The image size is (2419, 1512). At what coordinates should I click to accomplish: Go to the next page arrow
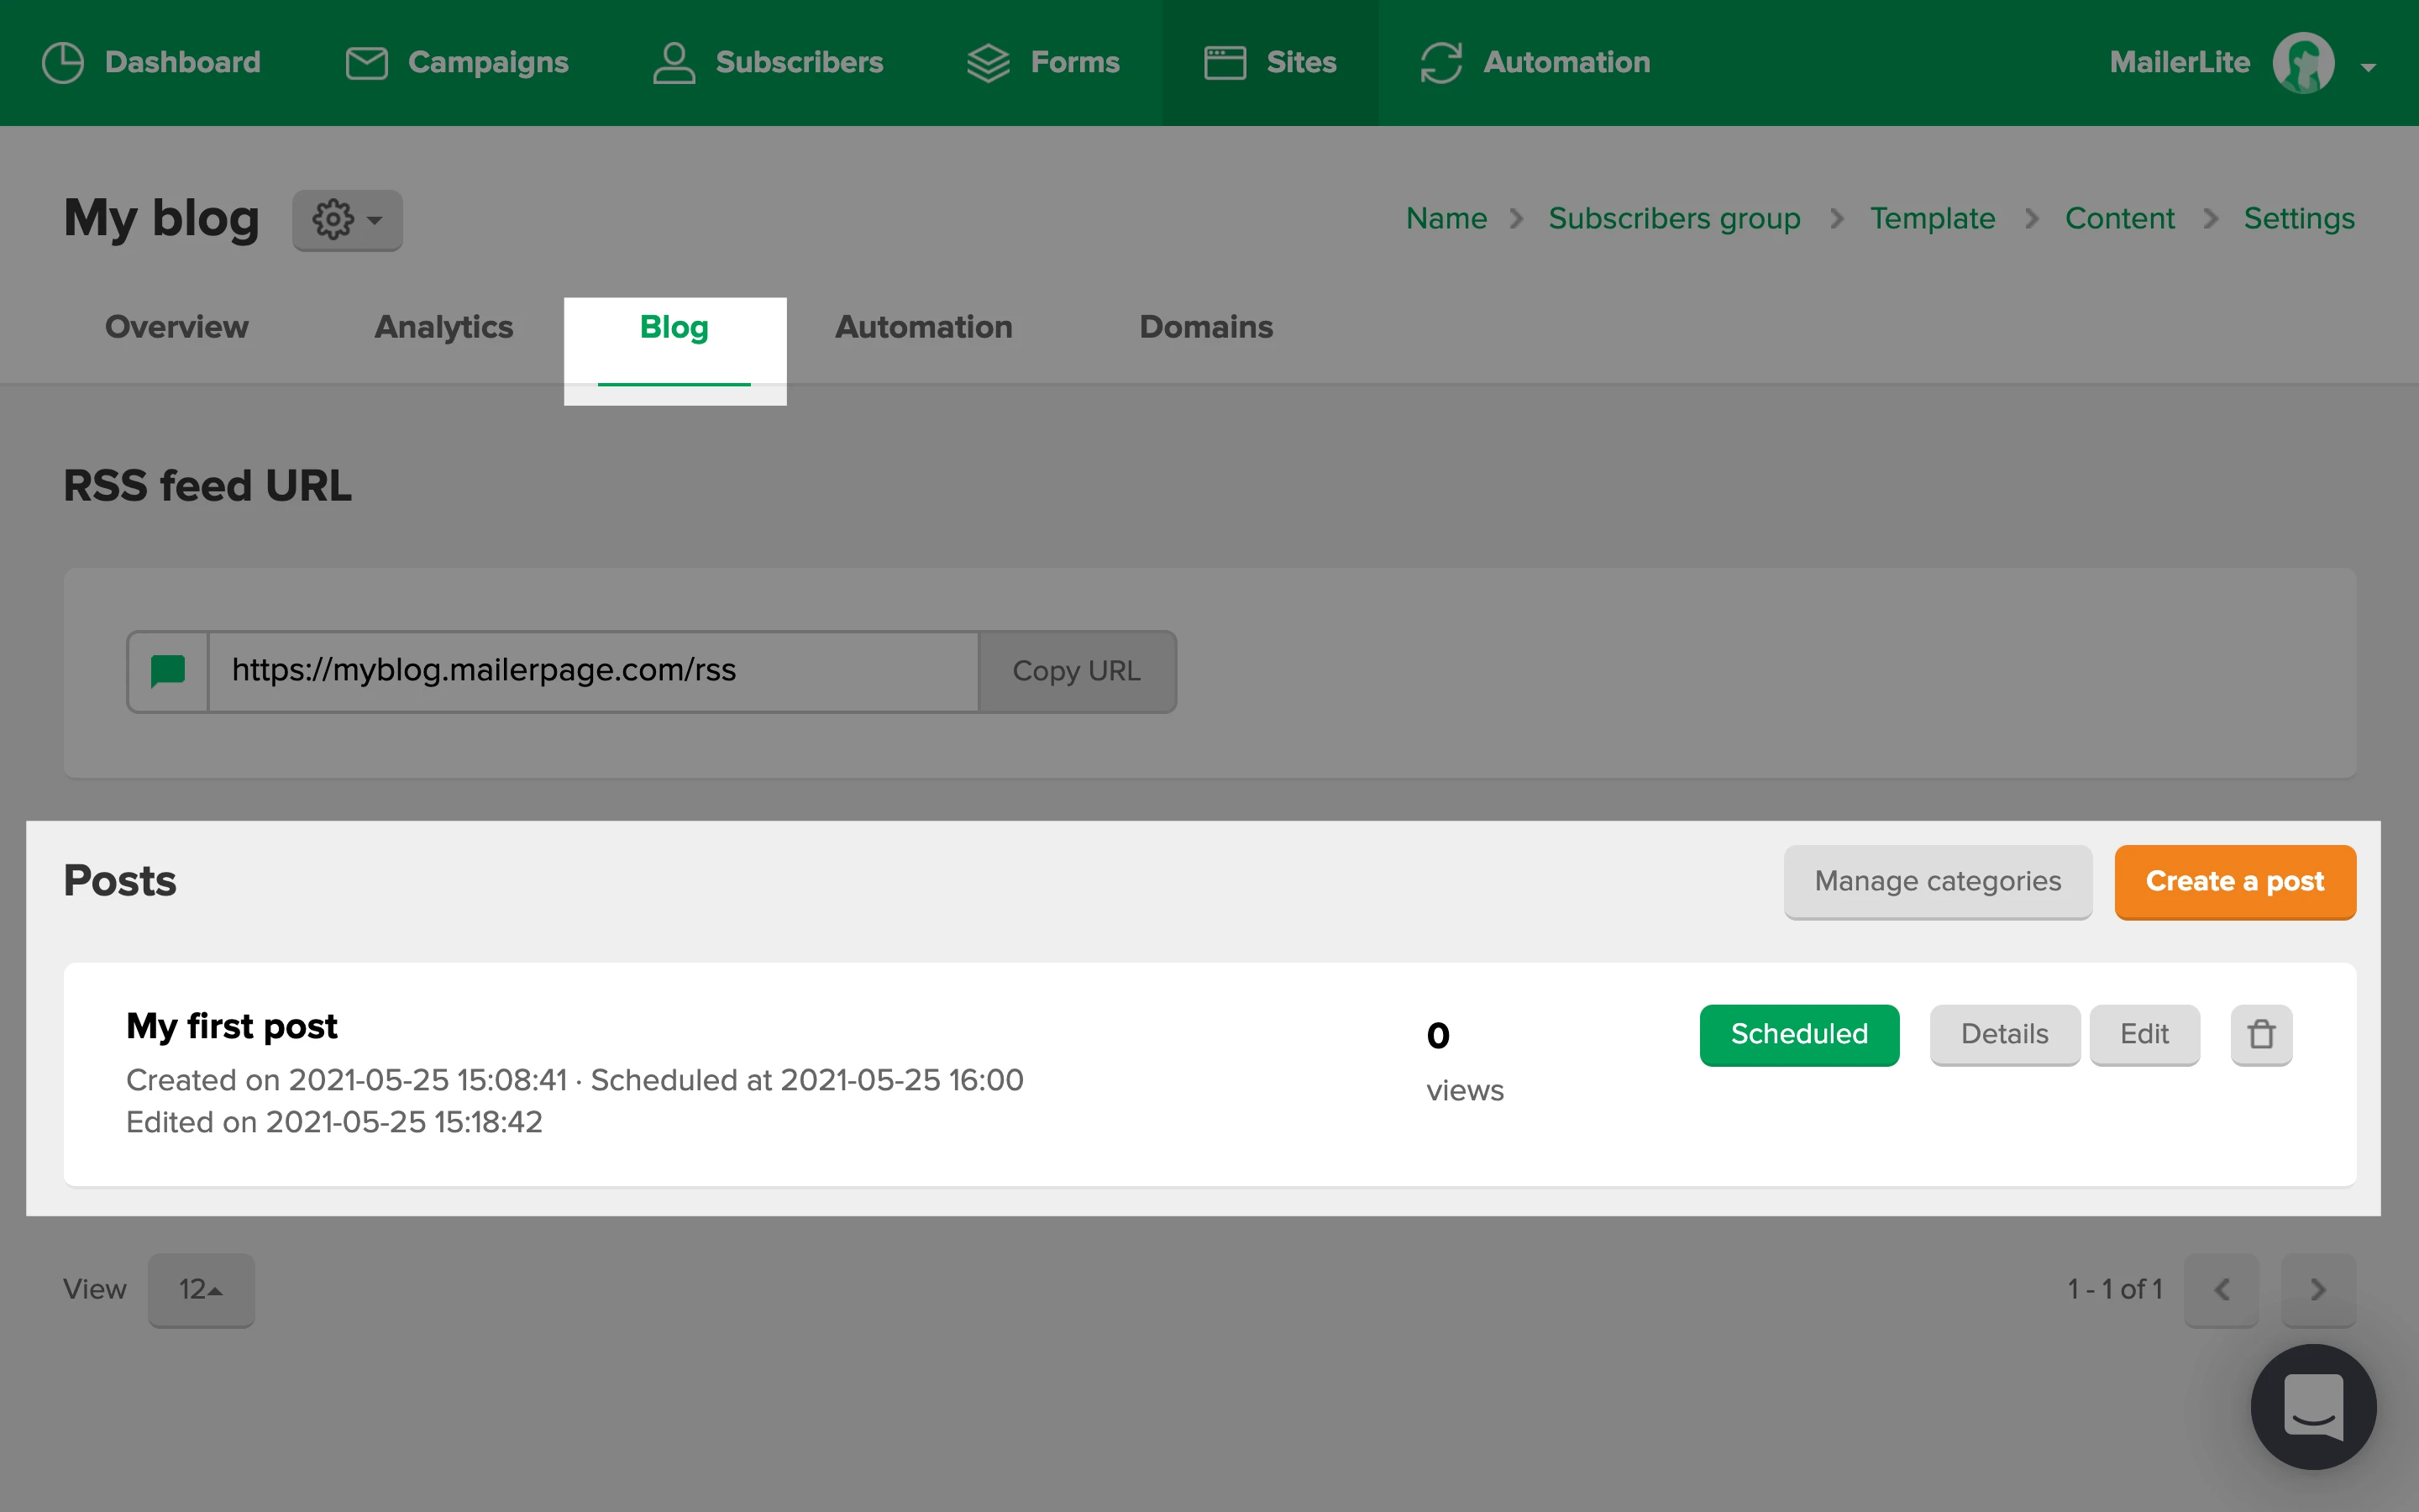click(x=2317, y=1289)
